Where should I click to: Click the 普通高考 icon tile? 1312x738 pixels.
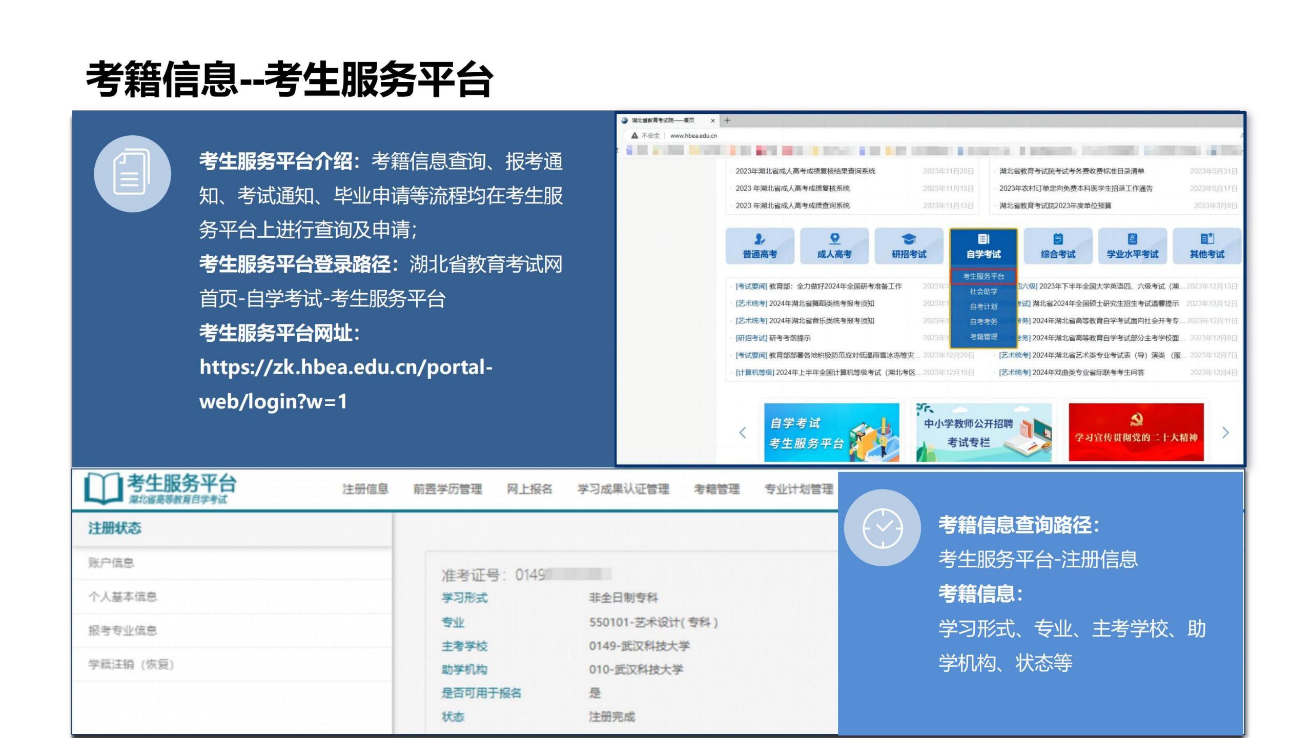[760, 246]
